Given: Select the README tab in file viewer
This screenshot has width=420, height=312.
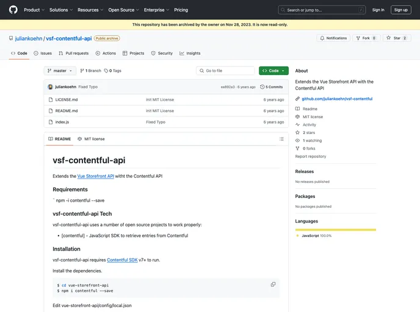Looking at the screenshot, I should tap(59, 139).
